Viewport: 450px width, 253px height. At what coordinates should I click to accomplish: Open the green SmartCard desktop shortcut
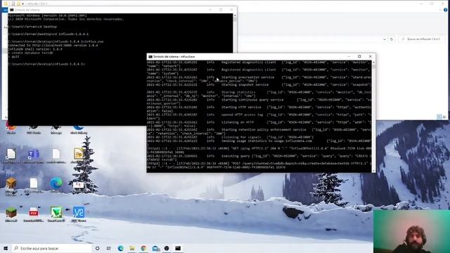(56, 214)
